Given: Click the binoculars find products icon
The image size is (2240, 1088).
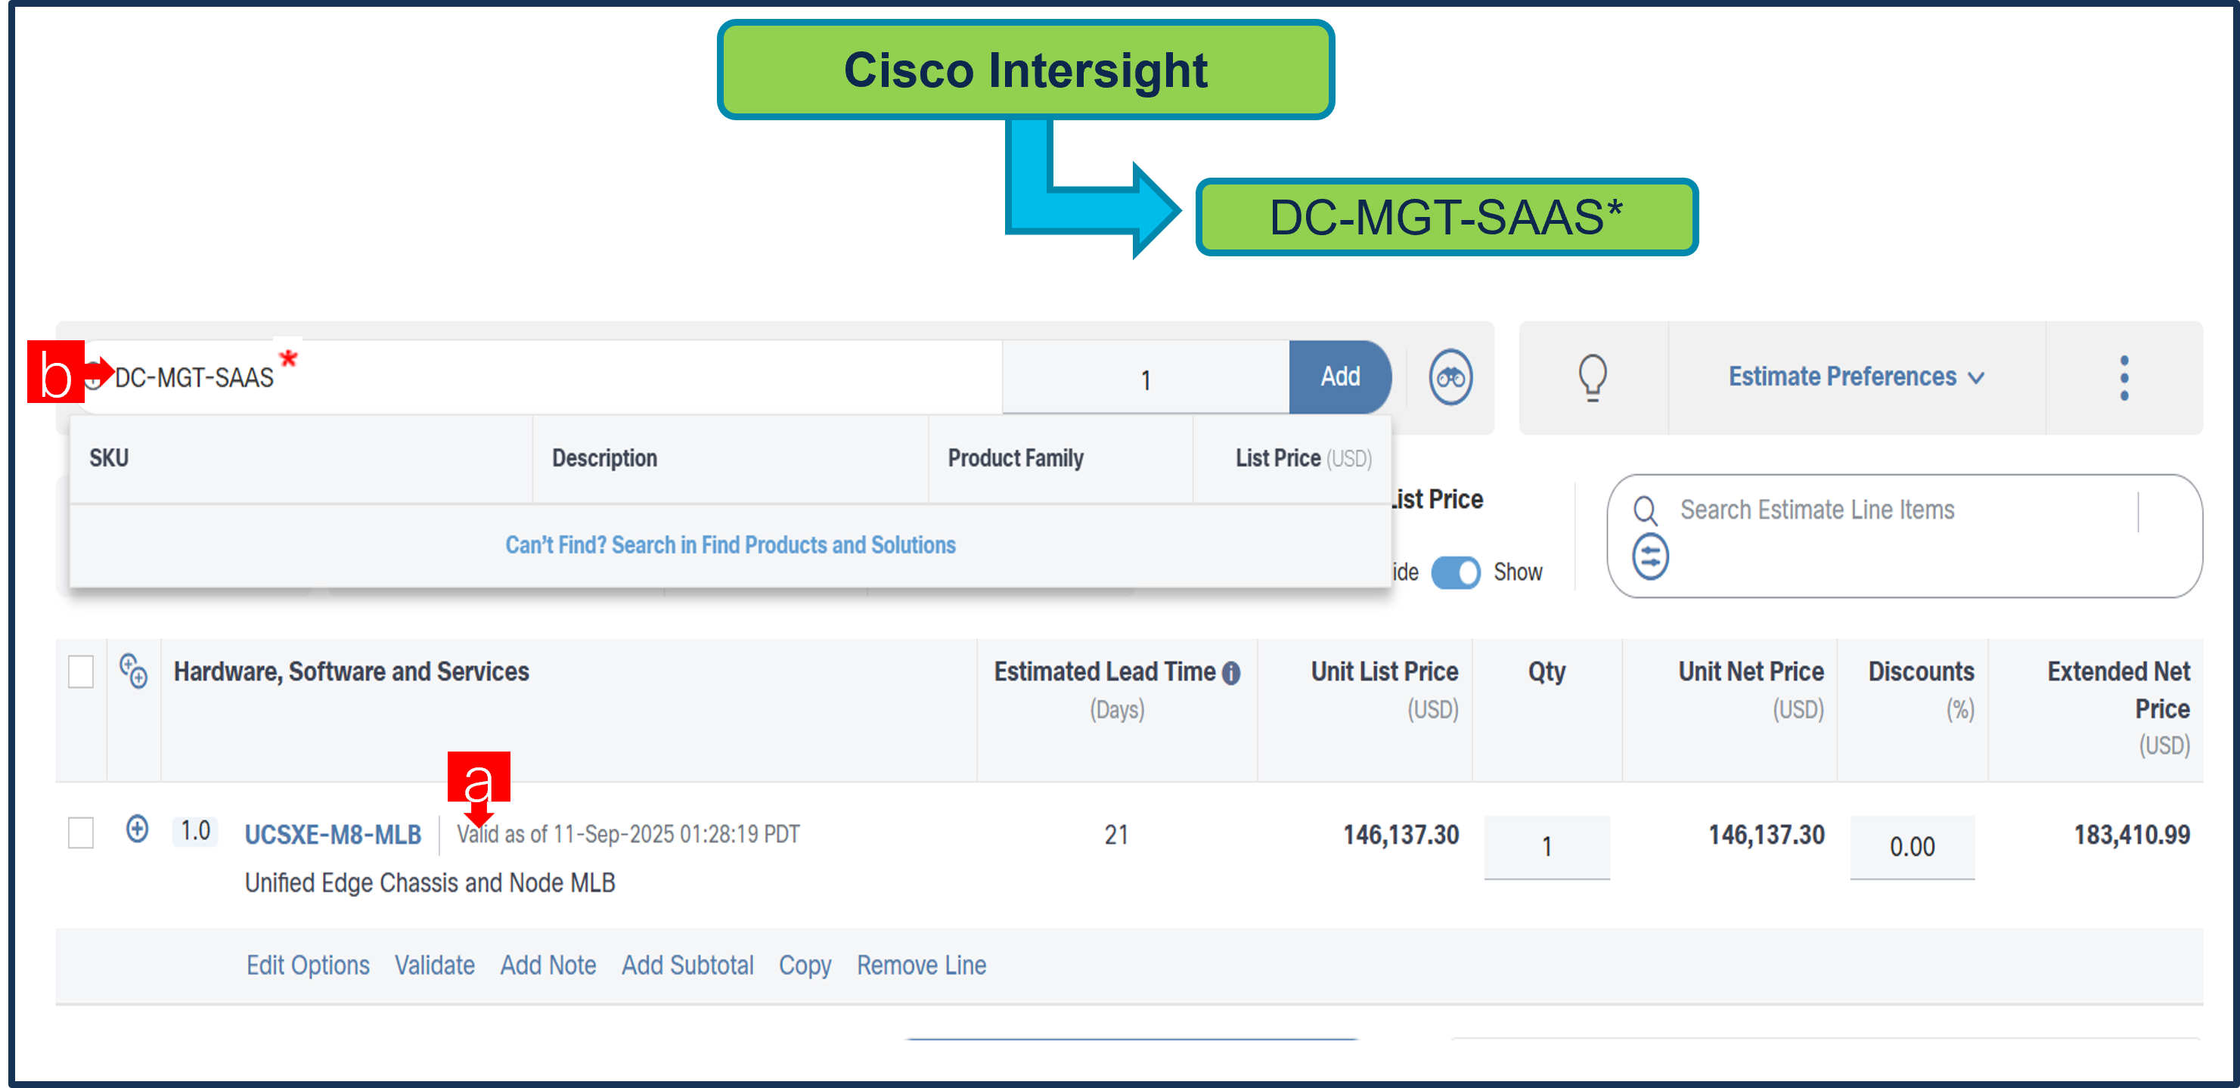Looking at the screenshot, I should (x=1450, y=377).
